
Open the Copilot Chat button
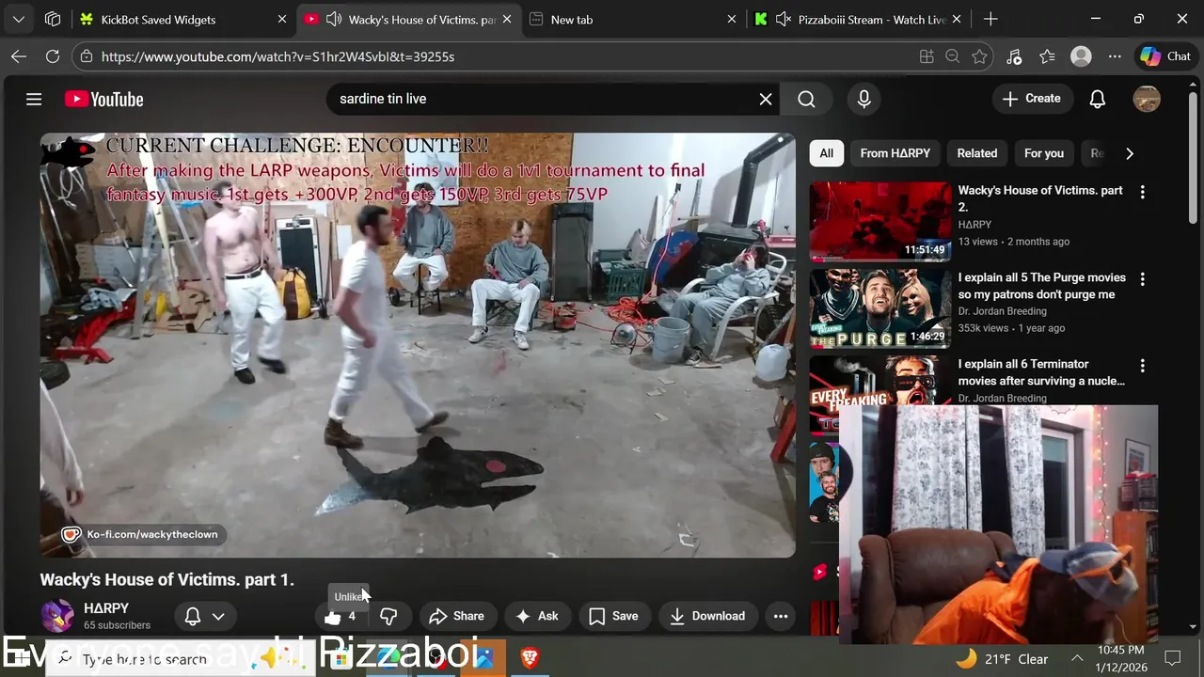(x=1165, y=56)
